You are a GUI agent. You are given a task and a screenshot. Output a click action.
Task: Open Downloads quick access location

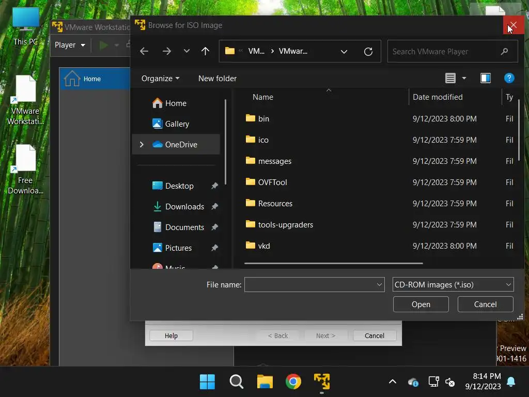[x=184, y=207]
